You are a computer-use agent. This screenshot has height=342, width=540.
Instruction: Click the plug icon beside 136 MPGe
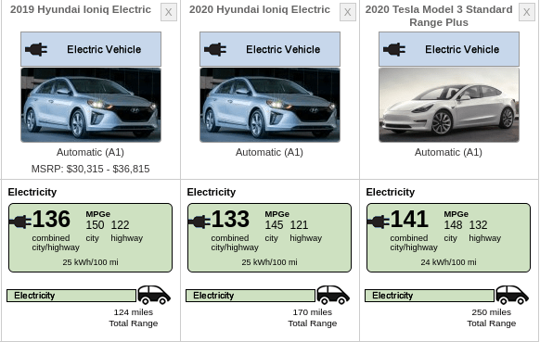coord(20,222)
